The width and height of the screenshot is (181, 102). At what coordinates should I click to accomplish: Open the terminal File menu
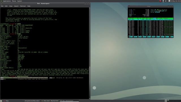click(2, 6)
